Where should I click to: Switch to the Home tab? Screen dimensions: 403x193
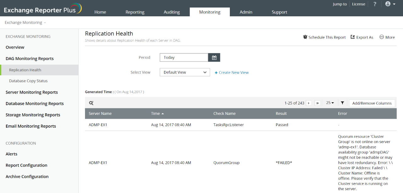pos(100,12)
